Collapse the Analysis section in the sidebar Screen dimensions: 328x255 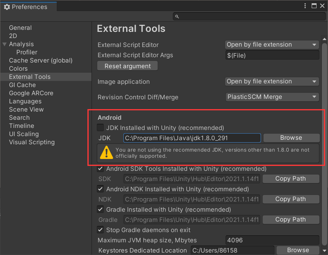pyautogui.click(x=4, y=44)
